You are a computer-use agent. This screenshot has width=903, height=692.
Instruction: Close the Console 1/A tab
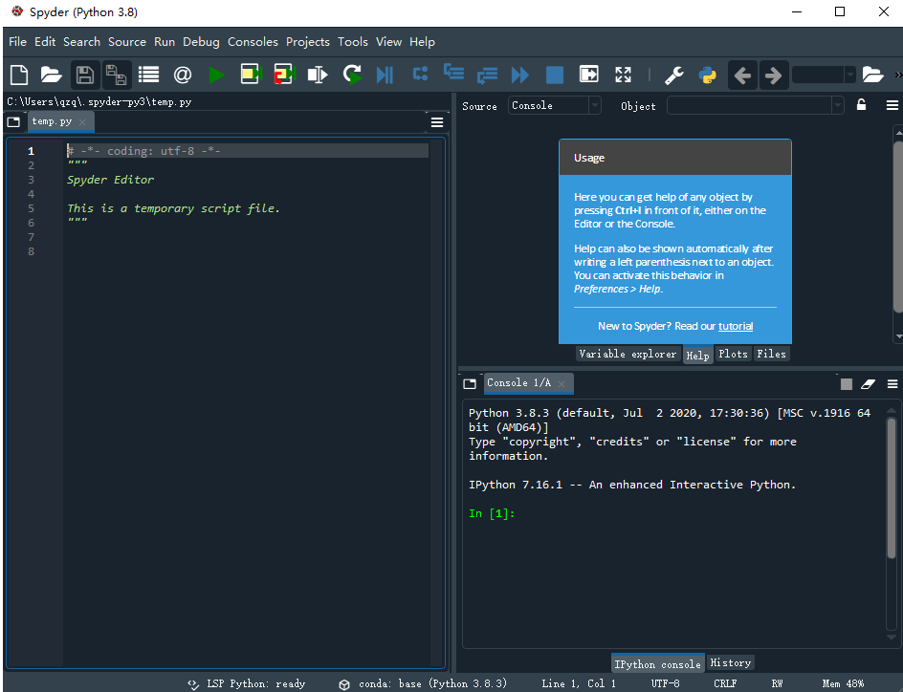tap(562, 383)
